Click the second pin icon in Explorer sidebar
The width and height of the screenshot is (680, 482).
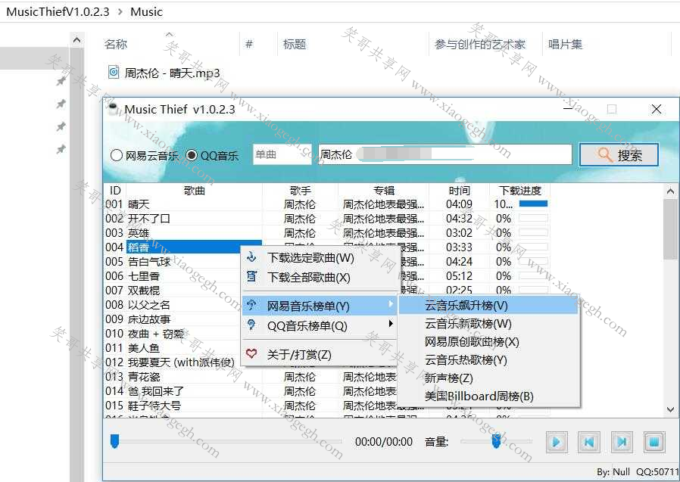(x=61, y=104)
